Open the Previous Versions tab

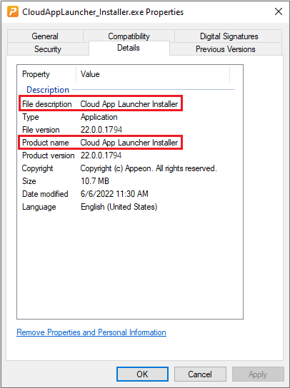pyautogui.click(x=225, y=49)
